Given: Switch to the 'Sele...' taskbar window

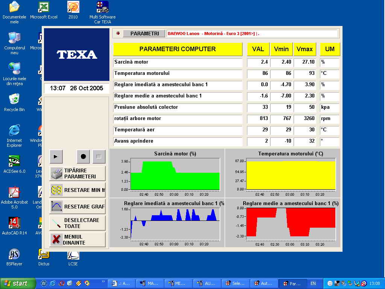Looking at the screenshot, I should [x=235, y=283].
